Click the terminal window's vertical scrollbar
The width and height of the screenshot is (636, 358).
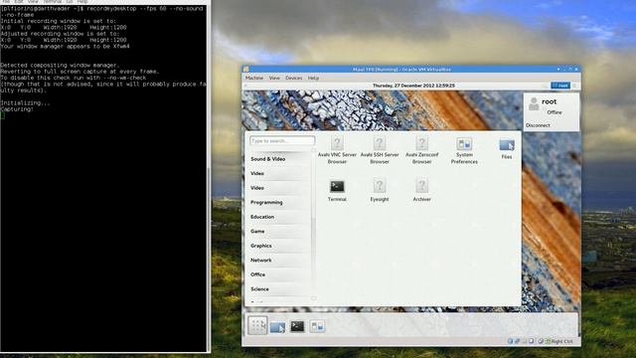point(209,179)
